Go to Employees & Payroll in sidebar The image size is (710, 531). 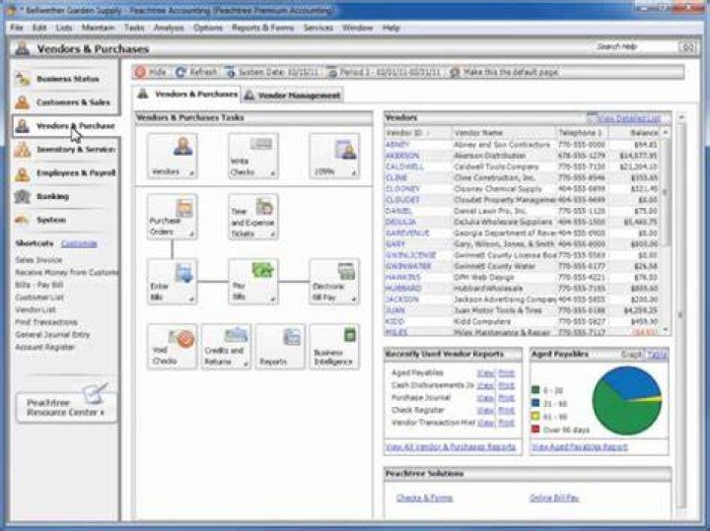[65, 173]
